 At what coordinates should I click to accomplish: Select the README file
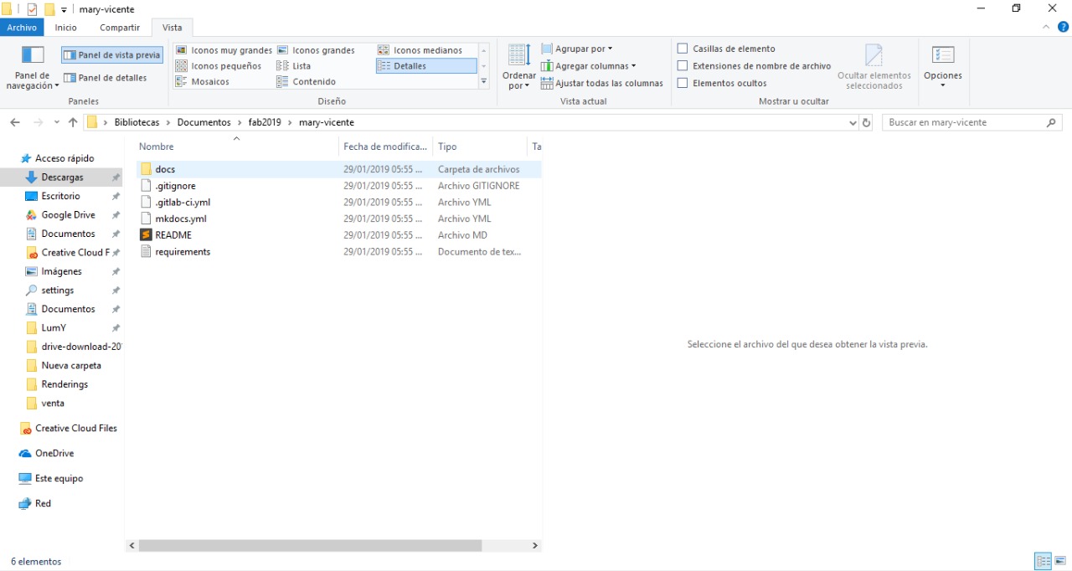tap(338, 235)
